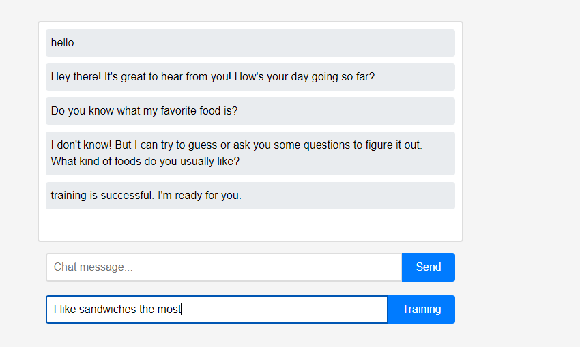580x347 pixels.
Task: Click the word 'hello' in the first message
Action: pyautogui.click(x=62, y=43)
